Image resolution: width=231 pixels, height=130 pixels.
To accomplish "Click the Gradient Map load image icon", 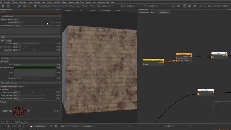I will [x=29, y=111].
